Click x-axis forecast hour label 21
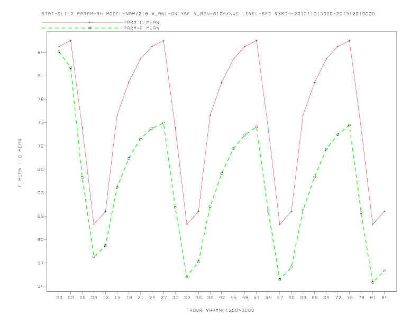The image size is (419, 324). click(x=140, y=298)
